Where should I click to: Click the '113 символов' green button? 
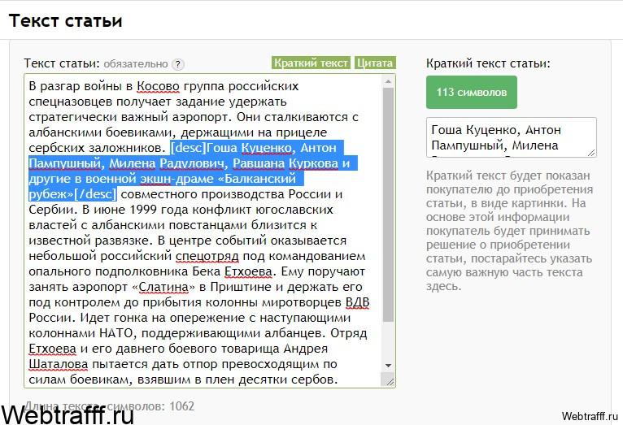tap(471, 93)
